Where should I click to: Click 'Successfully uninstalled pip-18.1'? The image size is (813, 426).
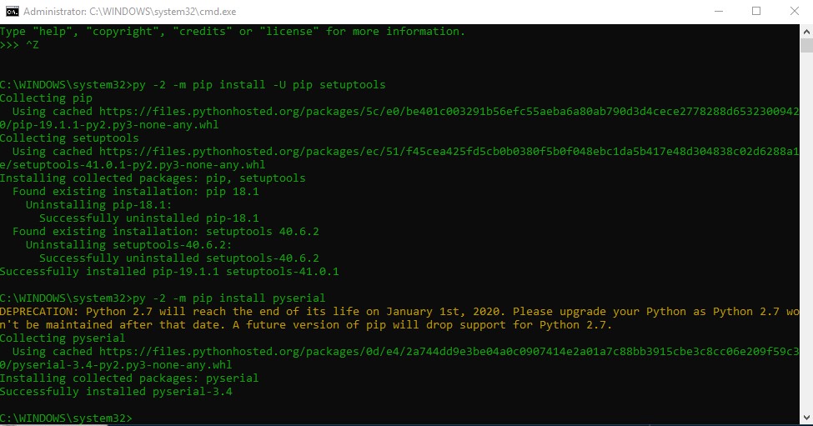point(149,218)
